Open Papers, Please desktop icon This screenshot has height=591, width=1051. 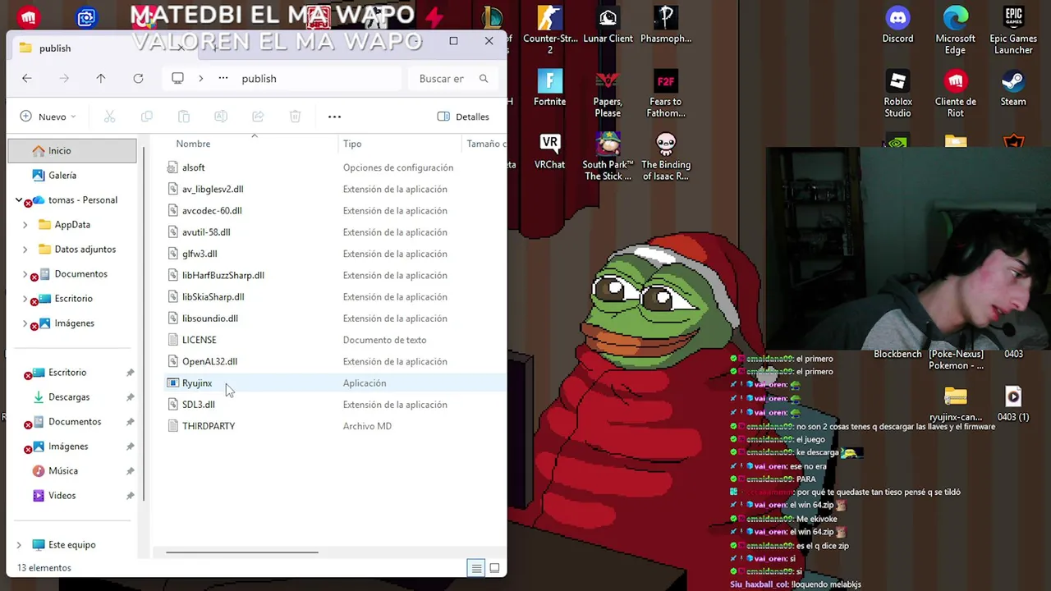coord(608,94)
